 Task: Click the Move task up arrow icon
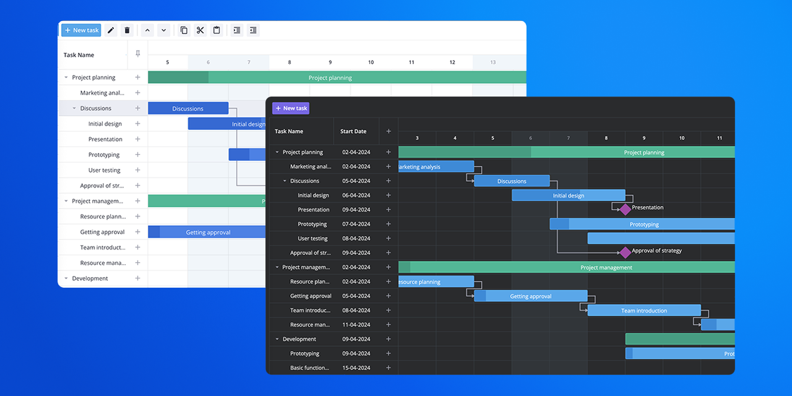147,30
